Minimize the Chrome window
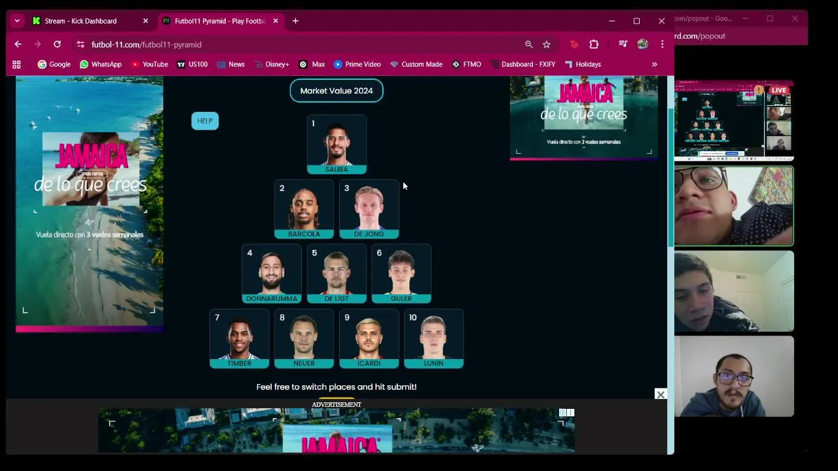Image resolution: width=838 pixels, height=471 pixels. pos(611,21)
